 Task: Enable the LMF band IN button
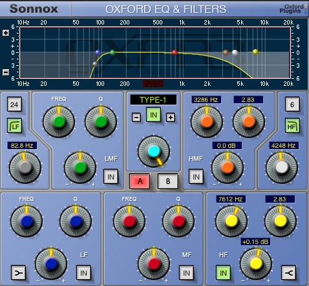point(111,177)
